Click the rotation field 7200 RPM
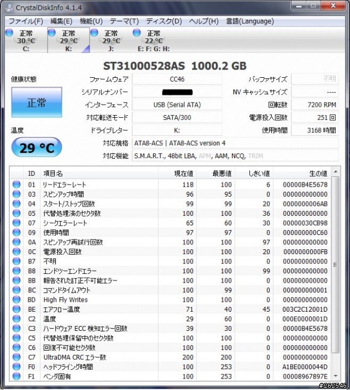The height and width of the screenshot is (390, 350). (314, 105)
